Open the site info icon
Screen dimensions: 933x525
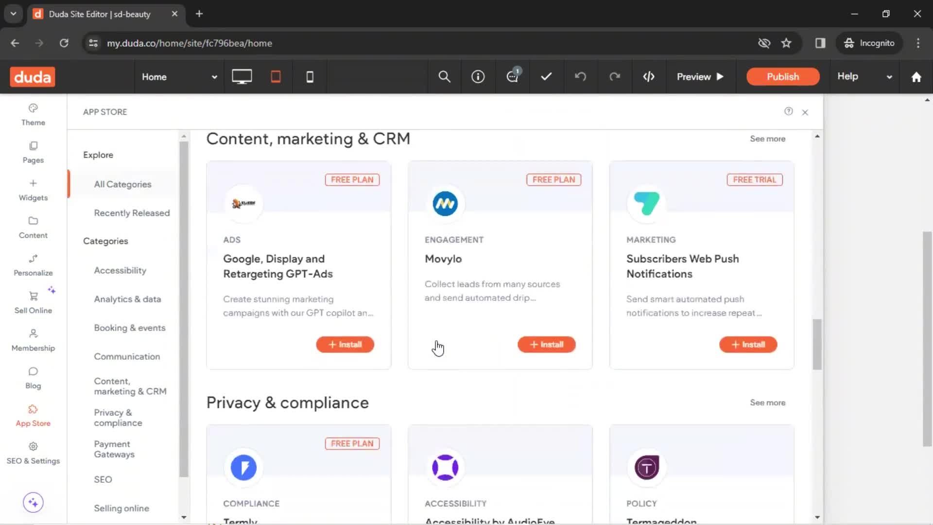point(478,77)
